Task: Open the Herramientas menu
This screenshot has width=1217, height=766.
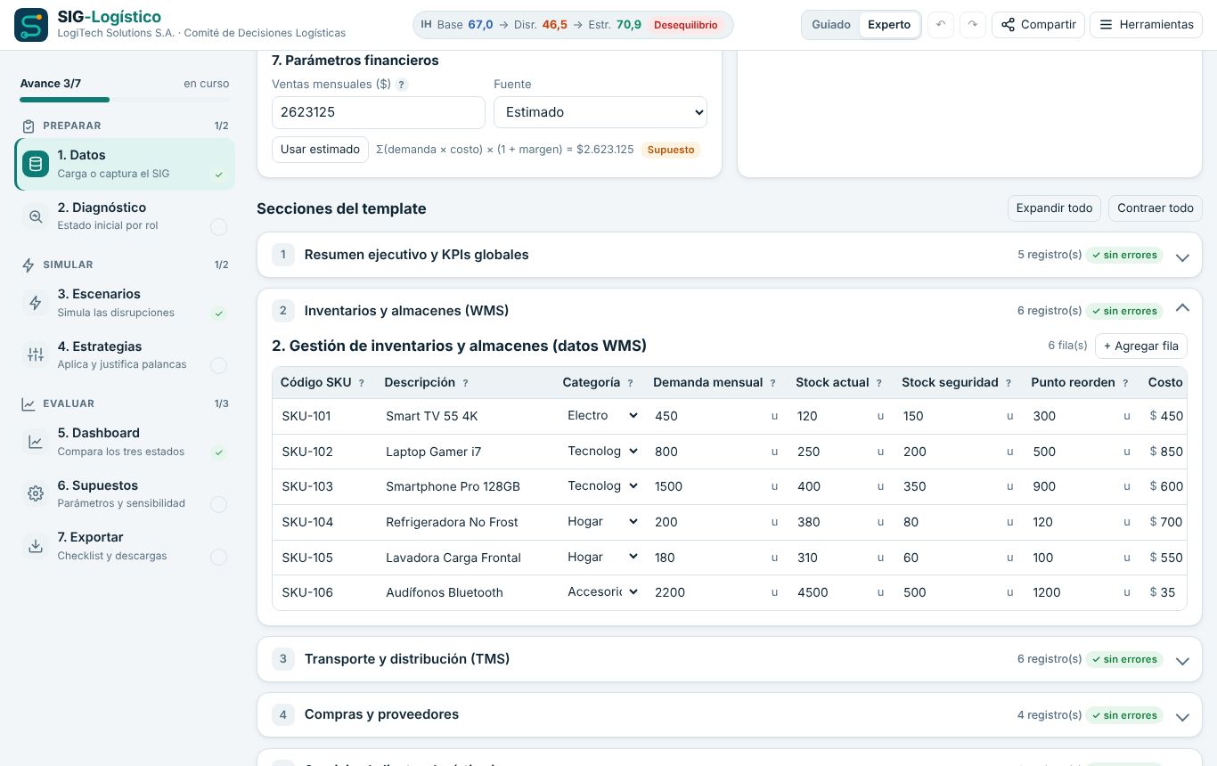Action: pos(1146,25)
